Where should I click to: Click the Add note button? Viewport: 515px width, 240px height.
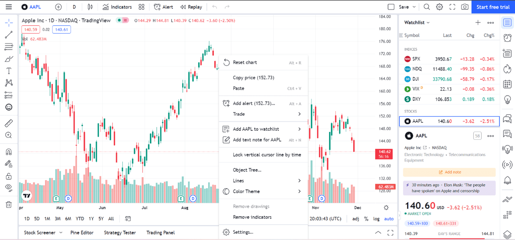coord(449,172)
